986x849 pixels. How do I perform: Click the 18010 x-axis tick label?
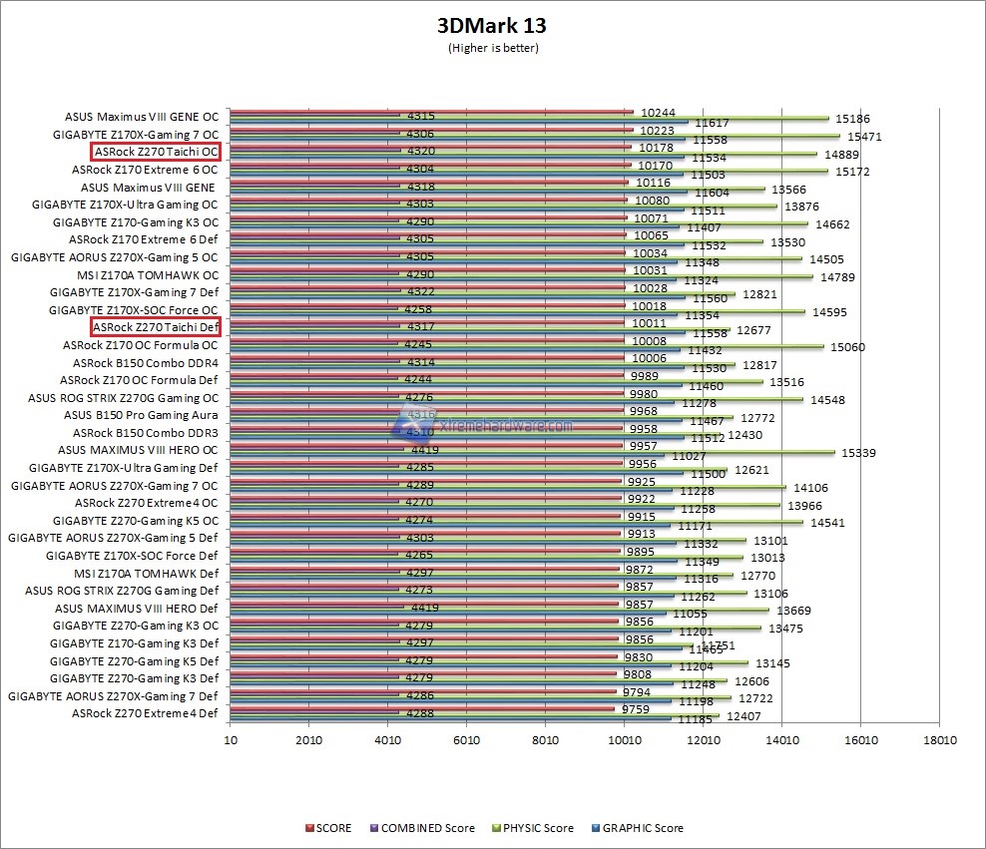click(x=939, y=740)
